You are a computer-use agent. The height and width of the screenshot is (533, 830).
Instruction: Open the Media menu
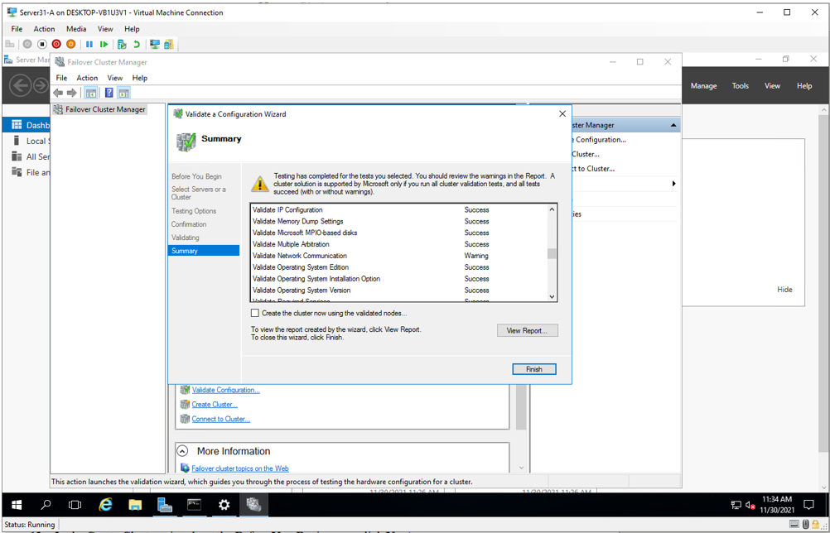tap(76, 29)
